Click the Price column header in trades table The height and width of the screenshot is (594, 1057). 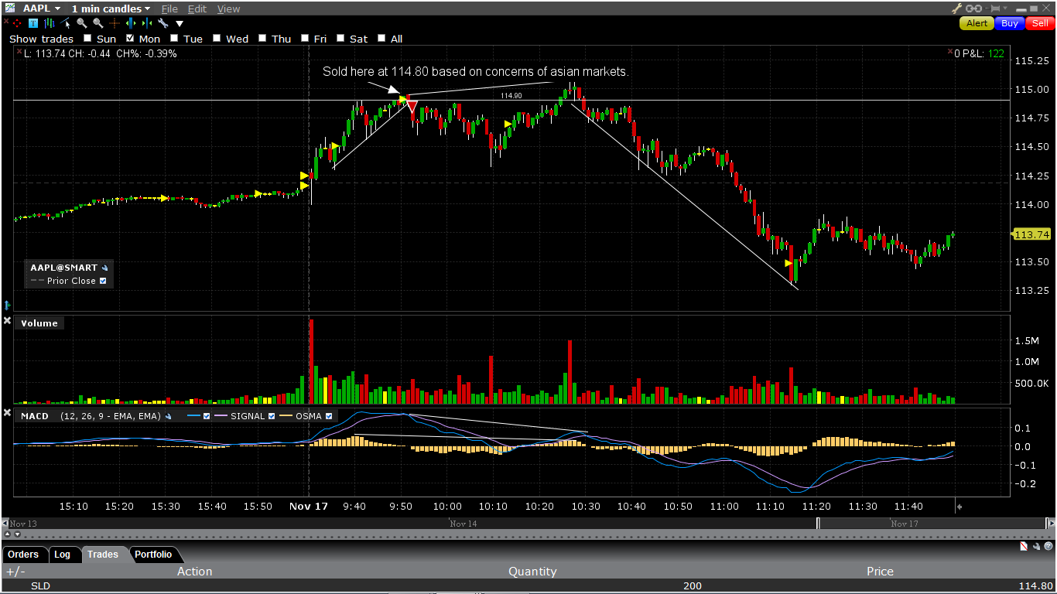tap(880, 572)
